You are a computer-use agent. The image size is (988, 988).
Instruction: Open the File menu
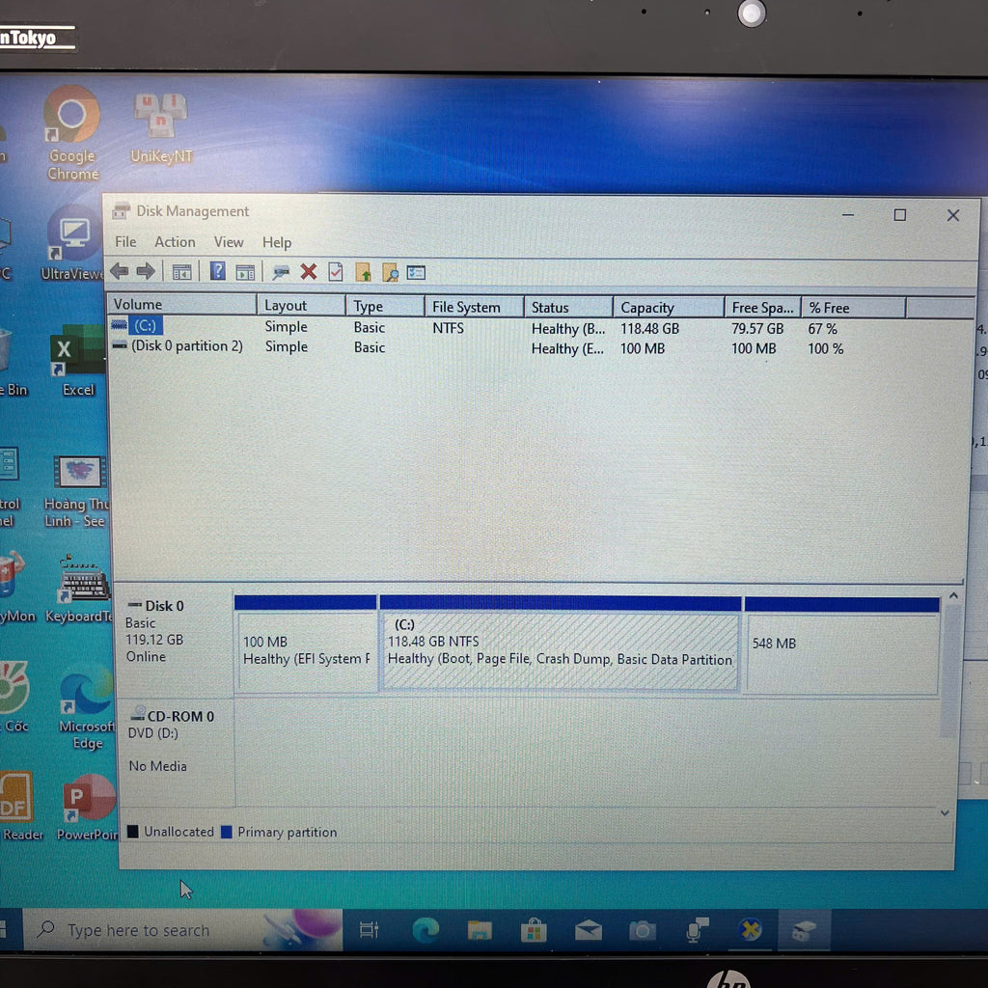point(125,242)
